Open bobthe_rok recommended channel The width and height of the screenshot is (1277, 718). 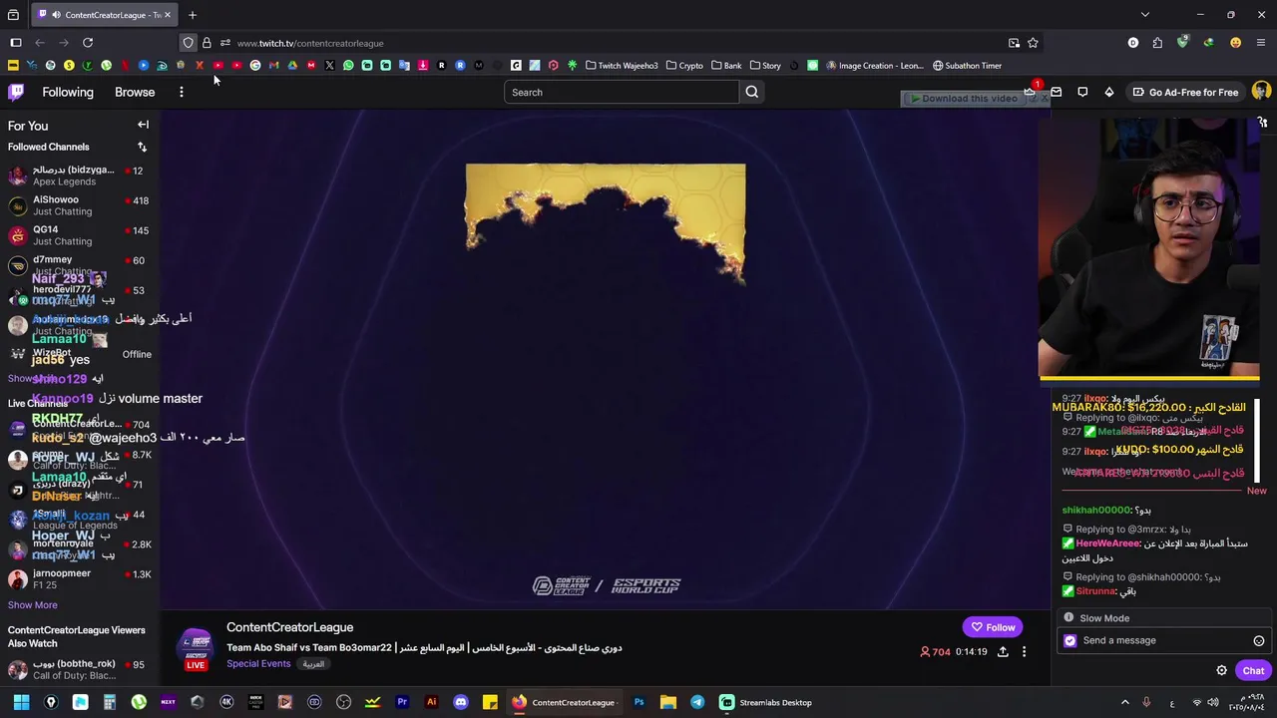coord(80,669)
